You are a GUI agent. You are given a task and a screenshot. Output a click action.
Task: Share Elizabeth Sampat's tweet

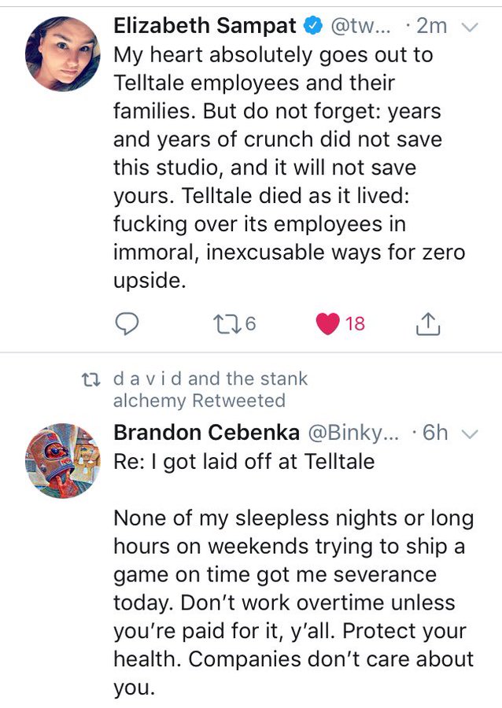[425, 323]
